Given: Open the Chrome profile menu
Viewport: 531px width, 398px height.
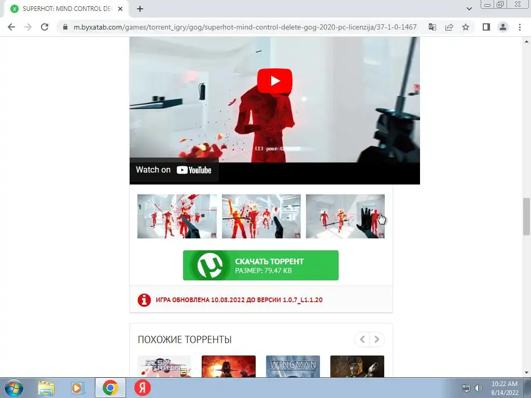Looking at the screenshot, I should point(503,27).
